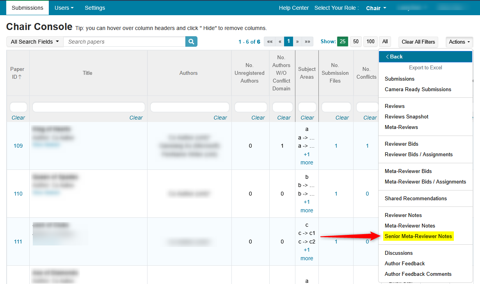Clear the No. Unregistered Authors filter
Viewport: 480px width, 284px height.
coord(258,118)
